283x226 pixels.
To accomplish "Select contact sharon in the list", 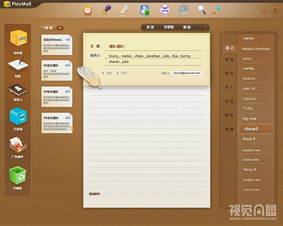I will [249, 79].
